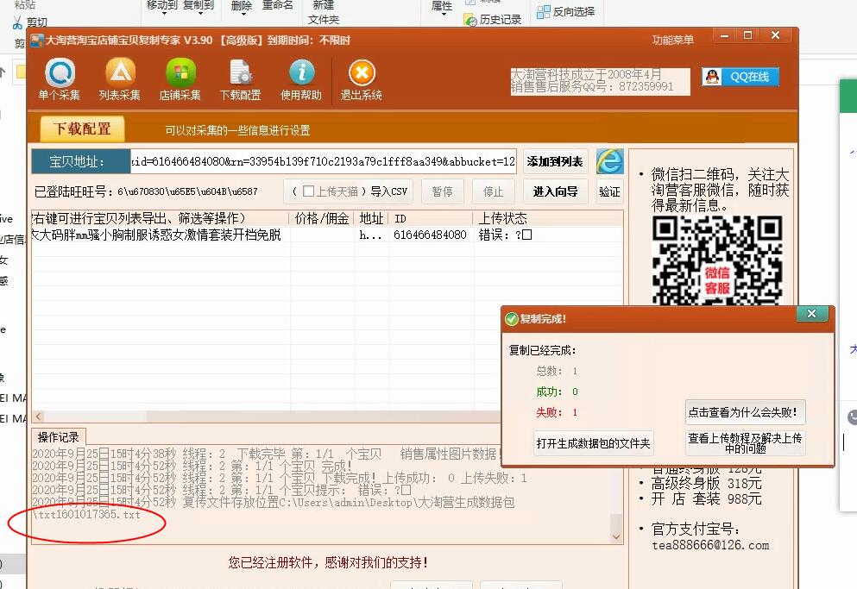Screen dimensions: 857x589
Task: Toggle 上传天猫 checkbox
Action: (308, 191)
